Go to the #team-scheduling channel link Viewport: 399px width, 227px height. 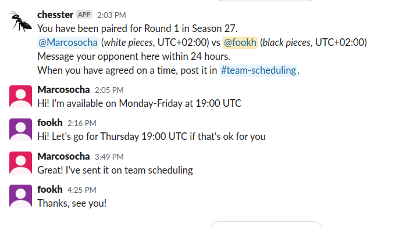coord(258,70)
